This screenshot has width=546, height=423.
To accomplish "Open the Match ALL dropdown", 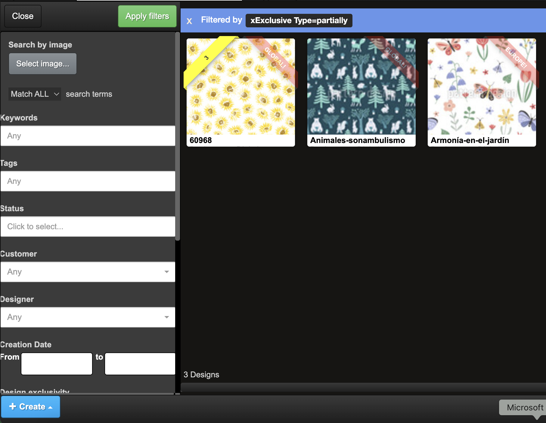I will pos(35,94).
